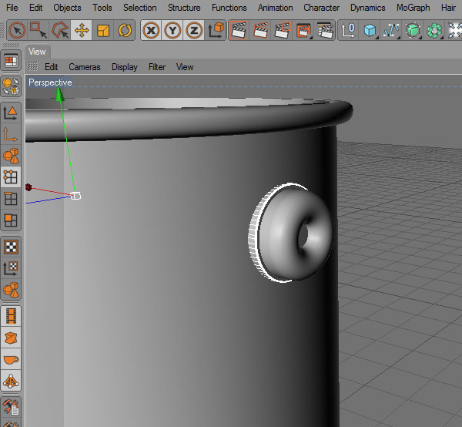Click the white axis origin handle
This screenshot has height=427, width=462.
(x=76, y=196)
